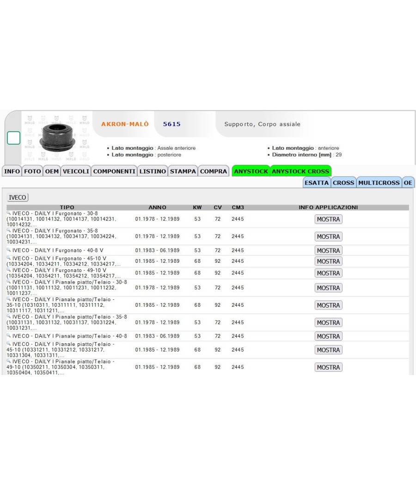The width and height of the screenshot is (416, 485).
Task: Click the Lato montaggio : posteriore attribute
Action: (x=147, y=155)
